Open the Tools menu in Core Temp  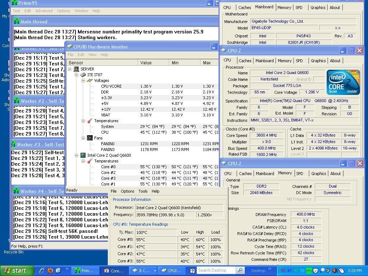143,191
